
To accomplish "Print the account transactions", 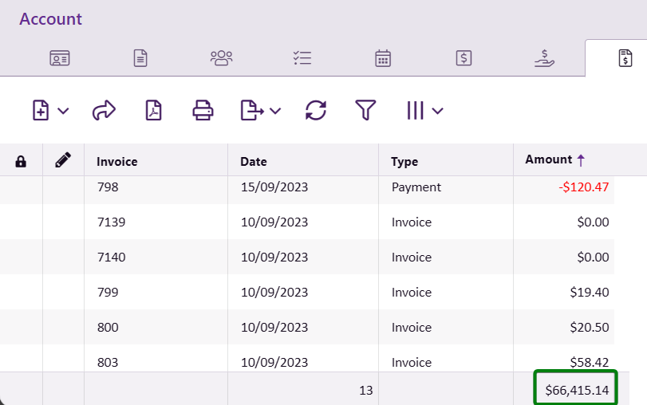I will 203,111.
